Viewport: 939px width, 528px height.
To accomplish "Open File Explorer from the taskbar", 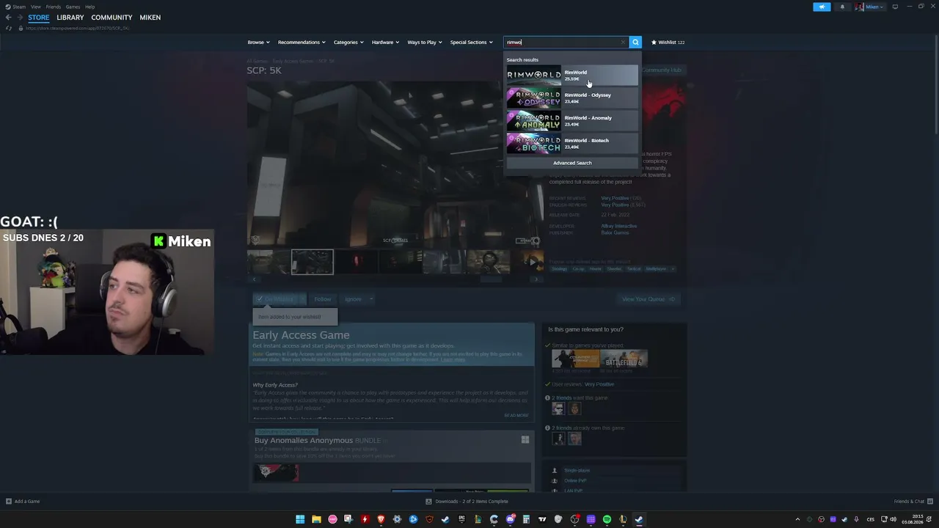I will [x=316, y=519].
